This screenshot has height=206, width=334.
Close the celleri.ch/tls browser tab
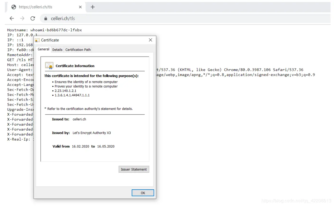(80, 7)
